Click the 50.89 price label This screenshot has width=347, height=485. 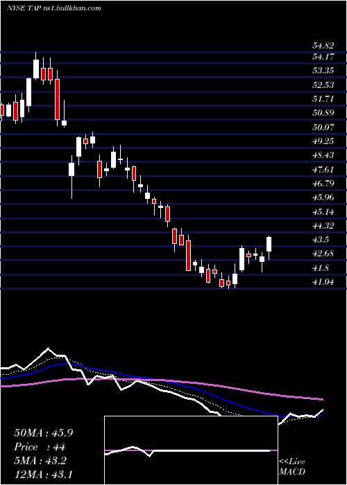323,113
